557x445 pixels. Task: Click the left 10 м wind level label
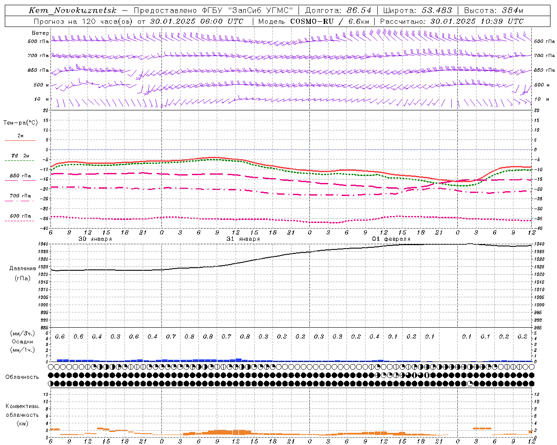tap(42, 99)
